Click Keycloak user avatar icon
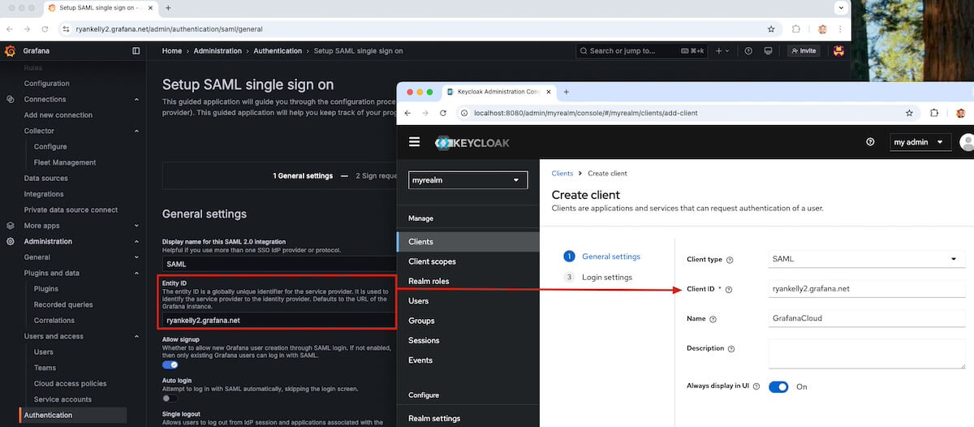The width and height of the screenshot is (974, 427). click(x=967, y=142)
